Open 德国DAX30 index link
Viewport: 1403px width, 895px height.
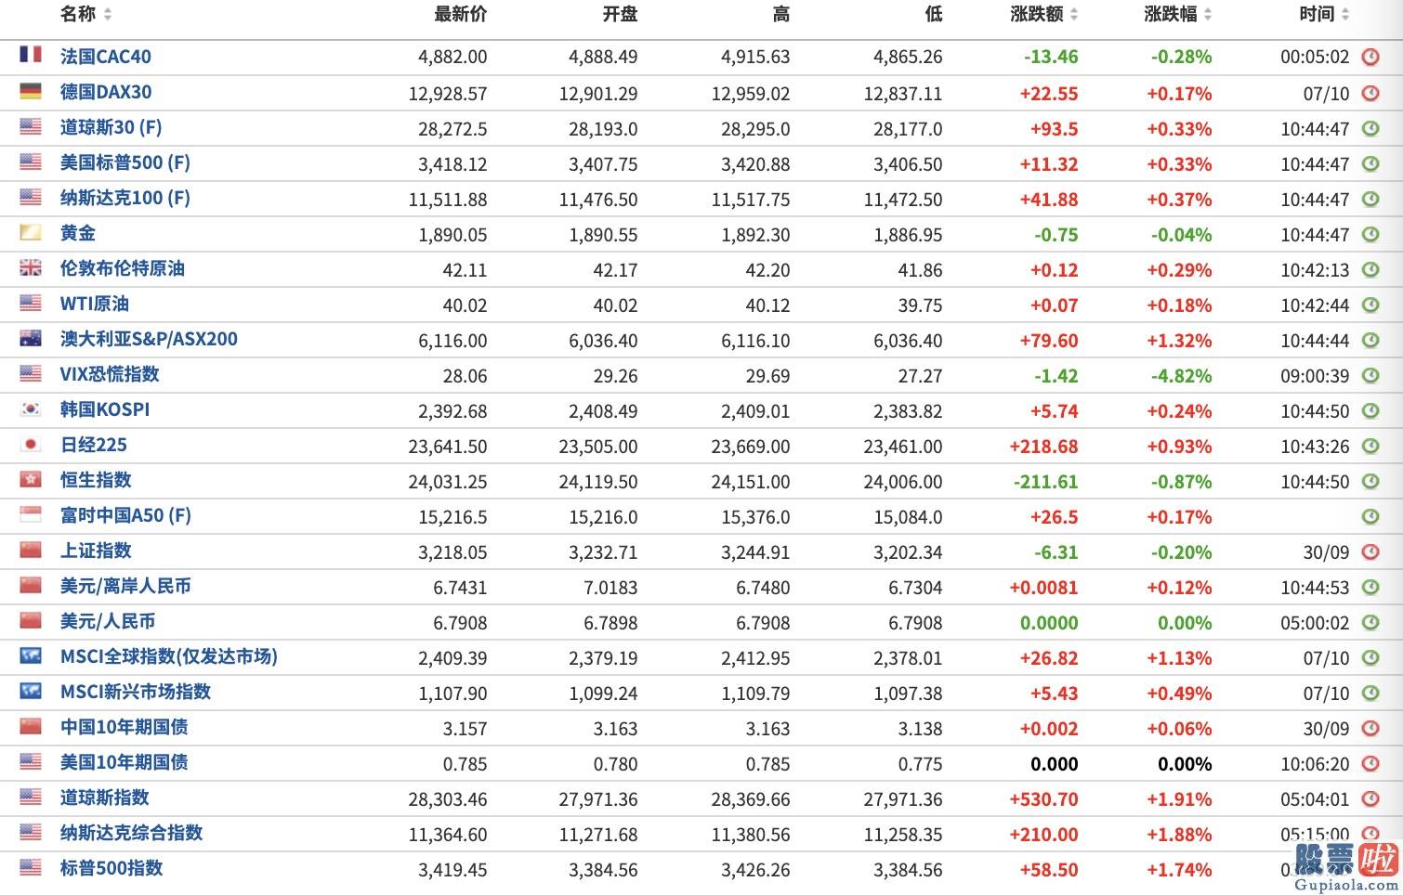(x=106, y=92)
